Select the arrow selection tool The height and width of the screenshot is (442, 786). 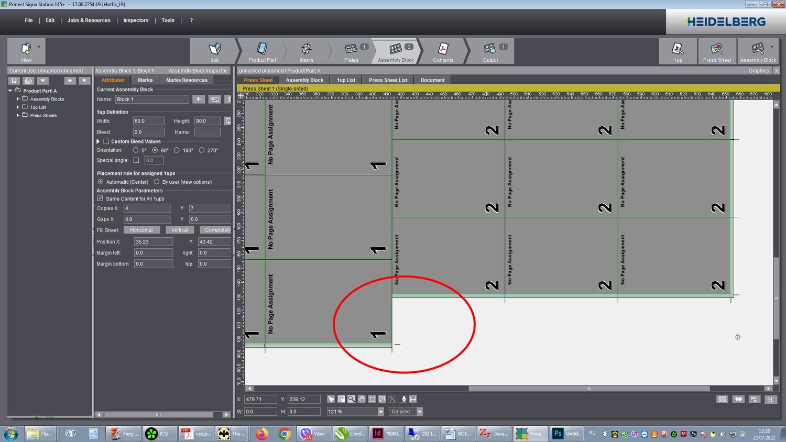point(331,399)
